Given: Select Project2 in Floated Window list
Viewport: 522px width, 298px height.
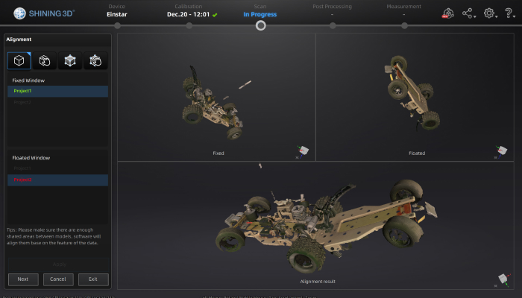Looking at the screenshot, I should coord(58,180).
